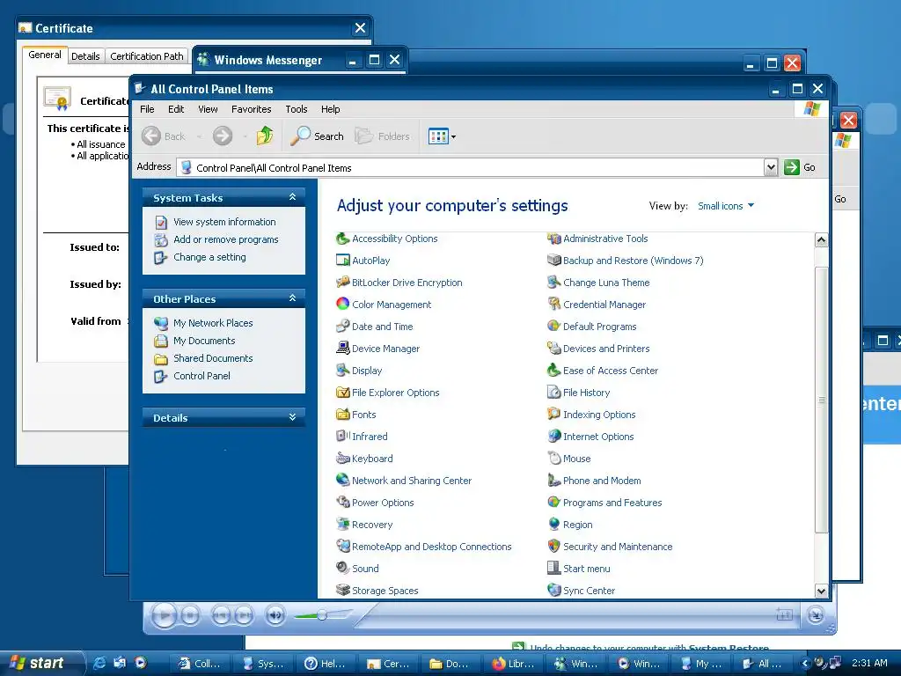This screenshot has width=901, height=676.
Task: Open the Keyboard icon
Action: 343,459
